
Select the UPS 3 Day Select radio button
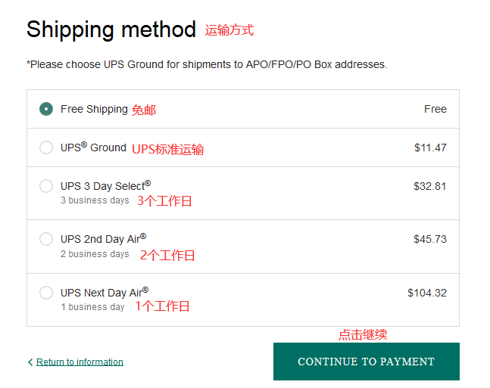click(46, 186)
